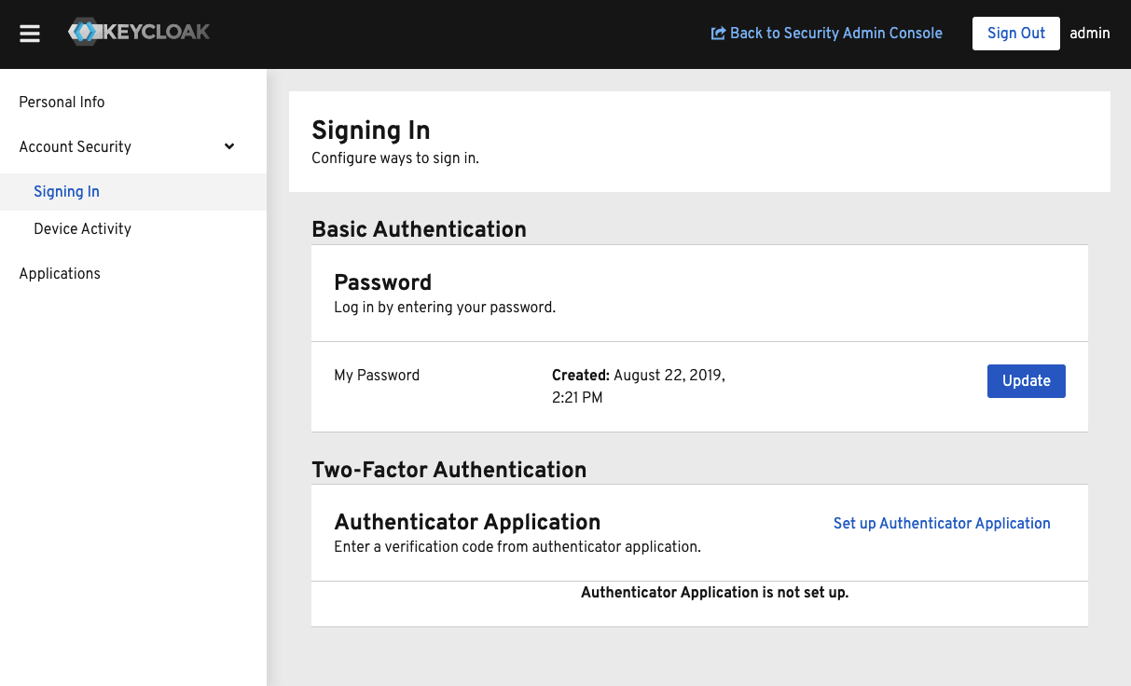The height and width of the screenshot is (686, 1131).
Task: Switch to Device Activity view
Action: [82, 228]
